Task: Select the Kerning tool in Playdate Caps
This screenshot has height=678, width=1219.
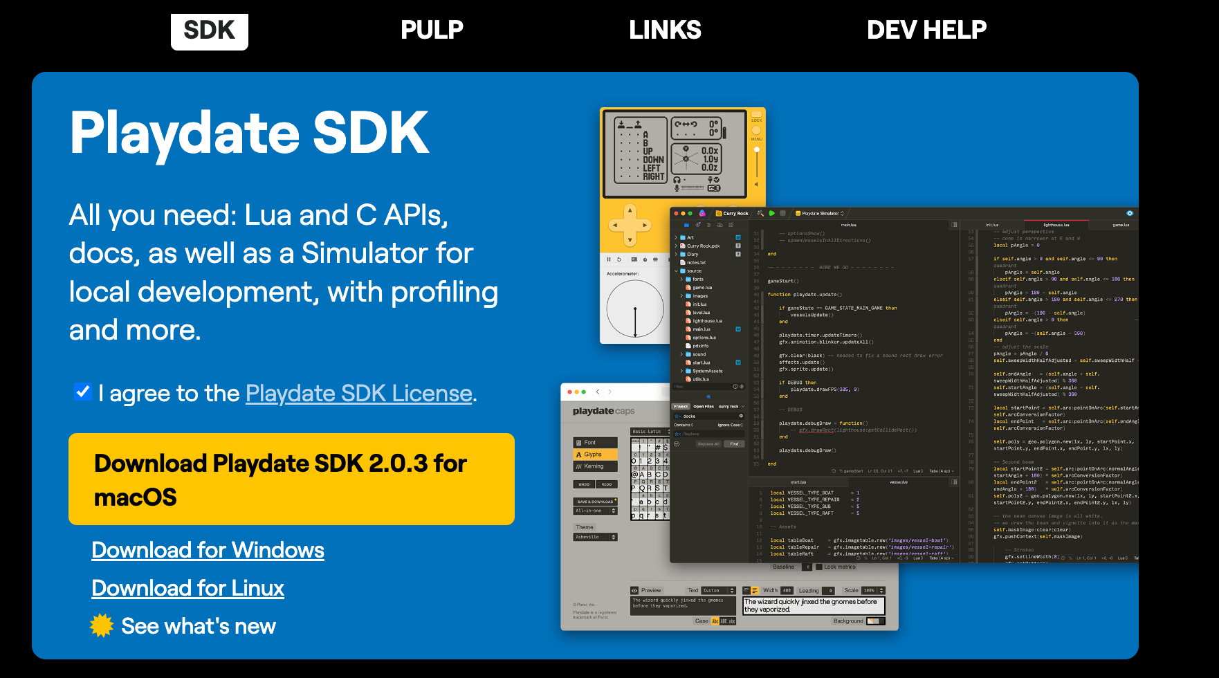Action: 594,466
